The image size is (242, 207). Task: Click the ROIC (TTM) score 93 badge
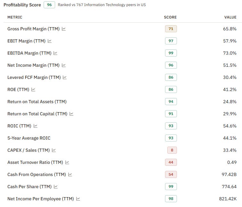pos(171,126)
